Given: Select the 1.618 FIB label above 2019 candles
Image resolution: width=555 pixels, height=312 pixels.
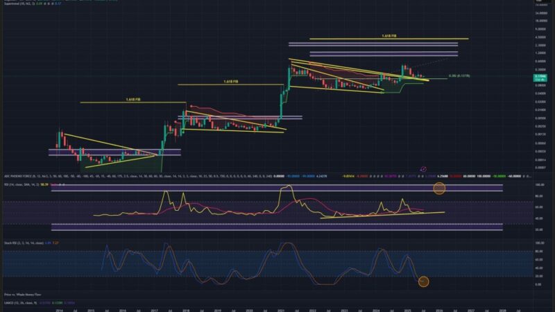Looking at the screenshot, I should pyautogui.click(x=231, y=82).
